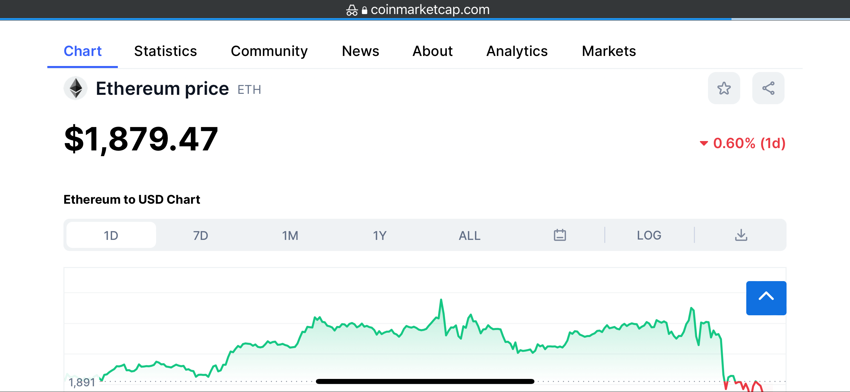Click the Ethereum price heading

click(162, 88)
